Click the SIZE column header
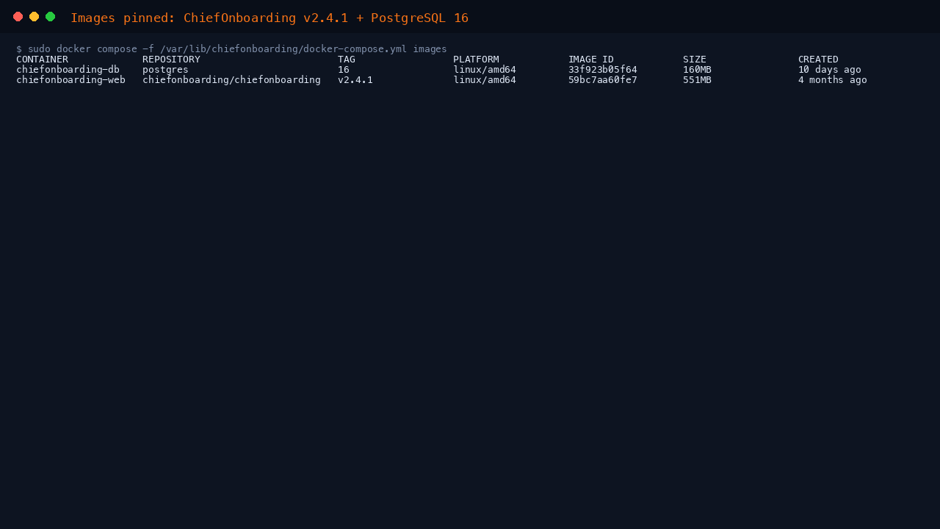The height and width of the screenshot is (529, 940). pos(695,60)
